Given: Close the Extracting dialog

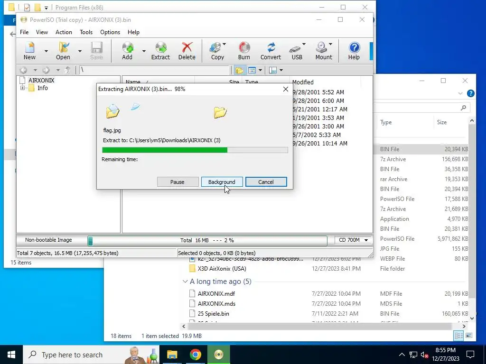Looking at the screenshot, I should (x=285, y=89).
